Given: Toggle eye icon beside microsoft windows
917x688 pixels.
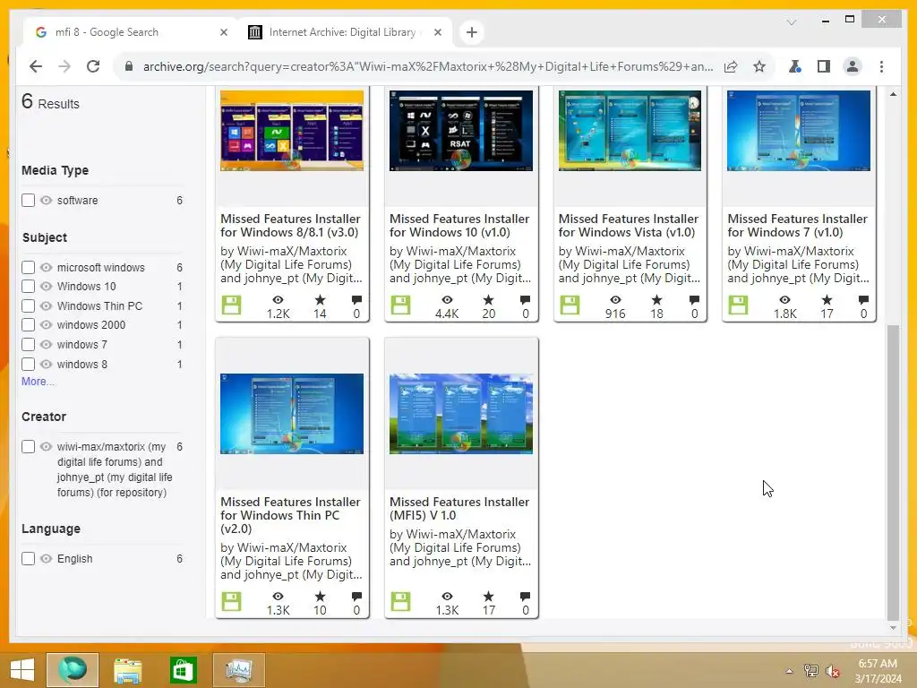Looking at the screenshot, I should tap(47, 267).
